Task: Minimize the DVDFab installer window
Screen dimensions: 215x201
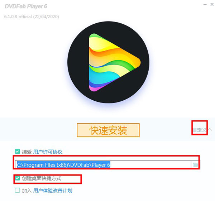Action: click(x=205, y=5)
